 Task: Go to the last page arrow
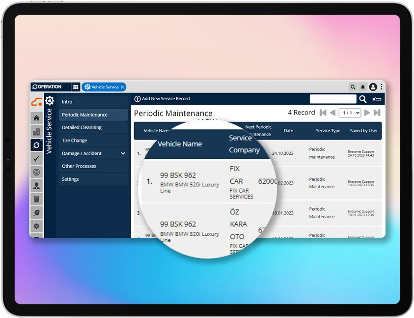coord(377,113)
